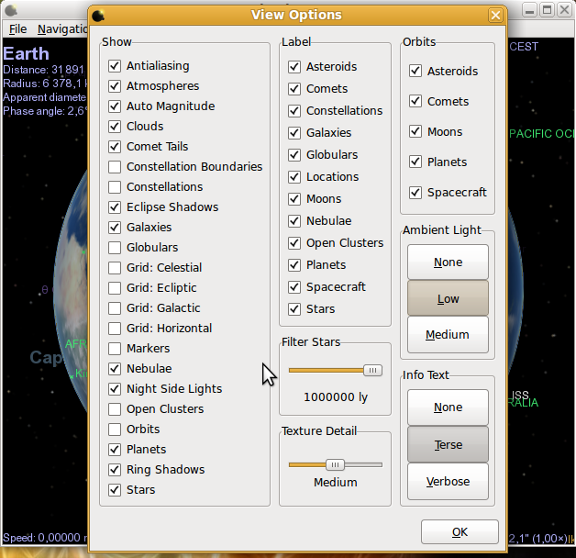Image resolution: width=576 pixels, height=558 pixels.
Task: Show Markers checkbox
Action: click(x=115, y=349)
